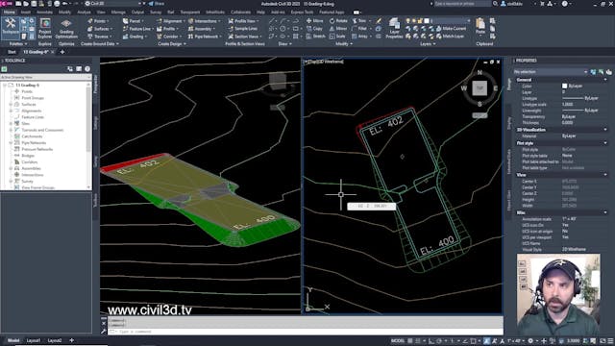Screen dimensions: 615x346
Task: Select the Rotate tool
Action: (x=338, y=21)
